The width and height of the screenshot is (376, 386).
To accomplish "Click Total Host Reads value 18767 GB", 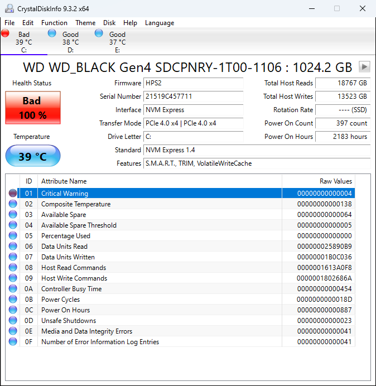I will tap(343, 83).
